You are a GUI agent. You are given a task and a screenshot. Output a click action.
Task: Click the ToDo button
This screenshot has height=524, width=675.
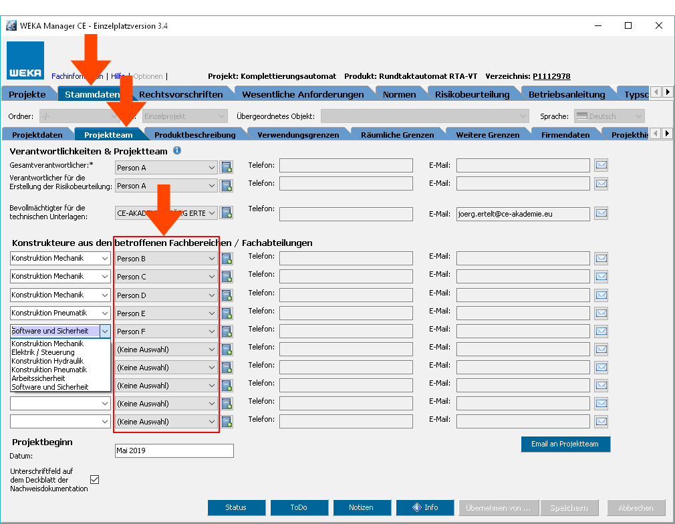[299, 507]
